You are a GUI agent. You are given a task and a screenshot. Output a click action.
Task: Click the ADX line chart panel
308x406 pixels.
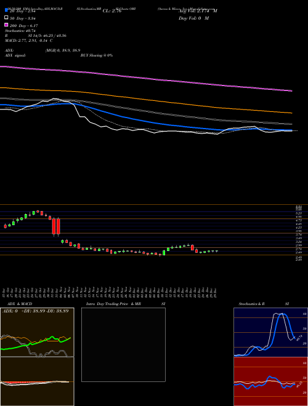[37, 332]
